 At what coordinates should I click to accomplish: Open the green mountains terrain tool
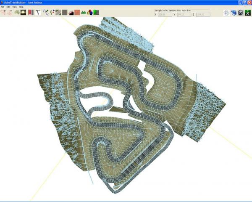click(84, 13)
